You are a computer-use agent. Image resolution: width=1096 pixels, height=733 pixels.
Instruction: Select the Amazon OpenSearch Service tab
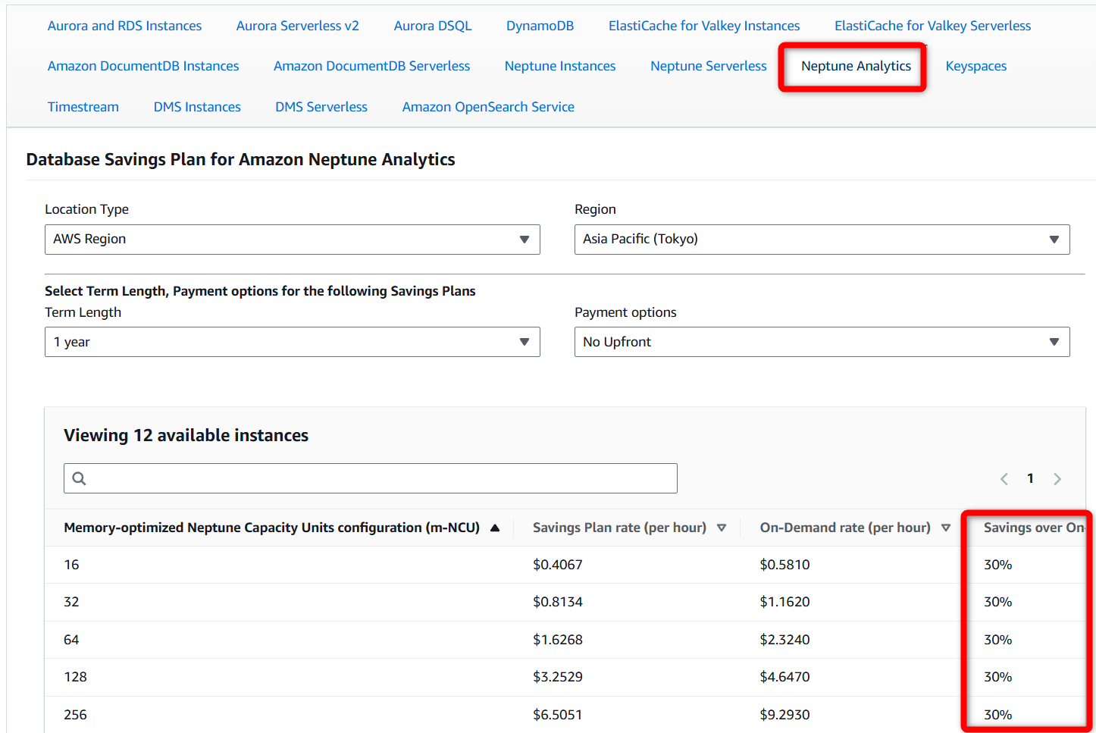(488, 107)
